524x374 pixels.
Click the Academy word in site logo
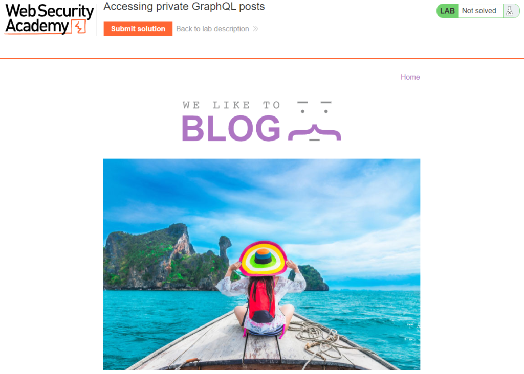37,27
